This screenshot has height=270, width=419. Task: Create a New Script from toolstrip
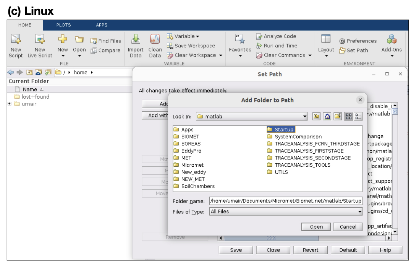tap(16, 46)
